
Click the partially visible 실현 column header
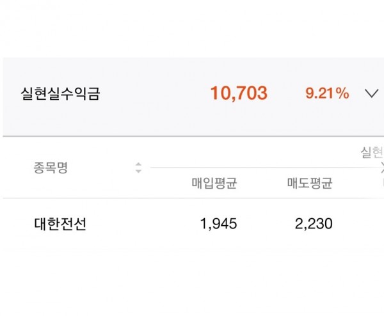[371, 153]
